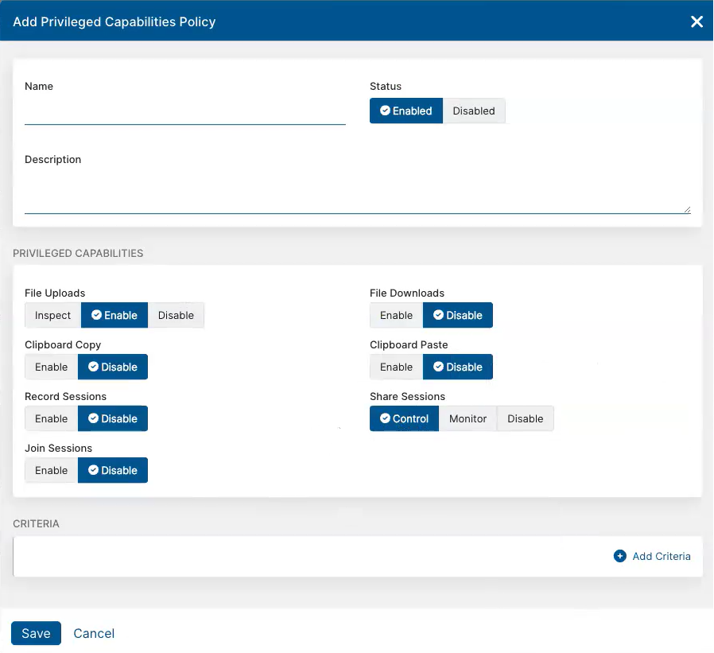Enable Clipboard Copy
This screenshot has width=714, height=653.
[x=51, y=367]
